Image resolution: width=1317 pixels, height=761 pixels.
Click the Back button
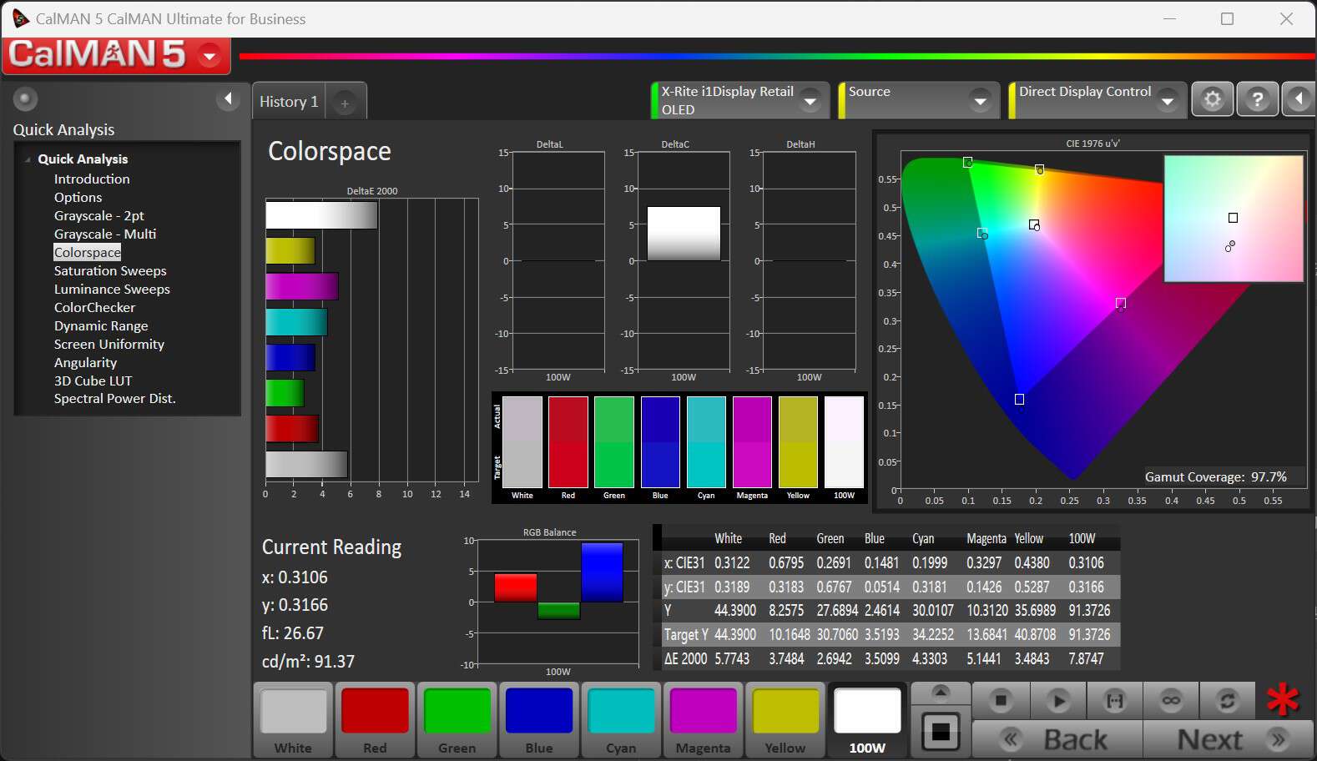click(x=1057, y=740)
